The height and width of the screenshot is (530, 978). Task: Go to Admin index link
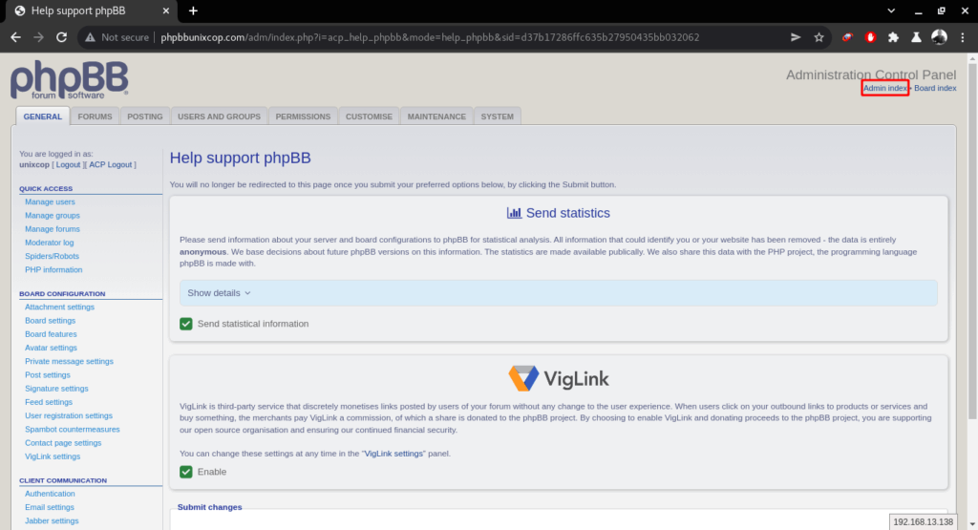[885, 88]
